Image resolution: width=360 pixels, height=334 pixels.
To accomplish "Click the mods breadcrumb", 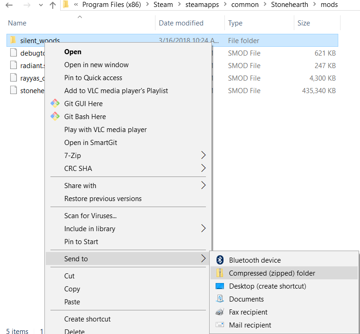I will click(x=329, y=5).
